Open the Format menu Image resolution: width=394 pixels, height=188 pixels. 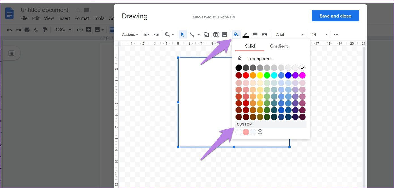click(x=82, y=18)
